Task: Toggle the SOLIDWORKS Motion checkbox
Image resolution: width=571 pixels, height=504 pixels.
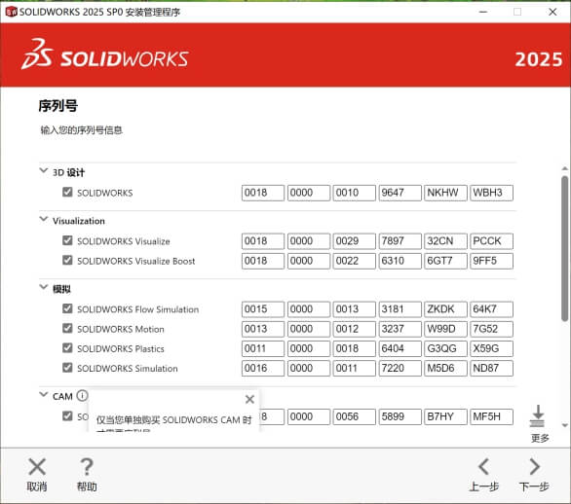Action: 67,328
